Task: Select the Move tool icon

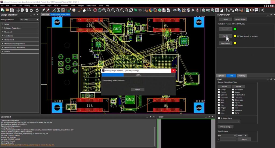Action: (18, 10)
